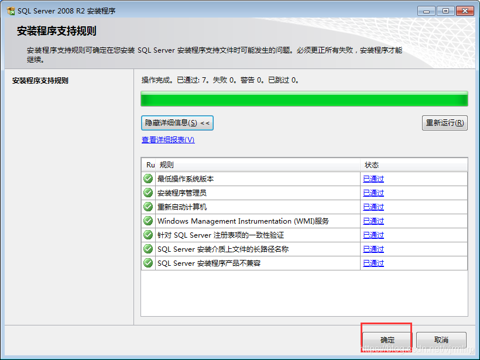480x360 pixels.
Task: Click the 取消 button
Action: click(441, 340)
